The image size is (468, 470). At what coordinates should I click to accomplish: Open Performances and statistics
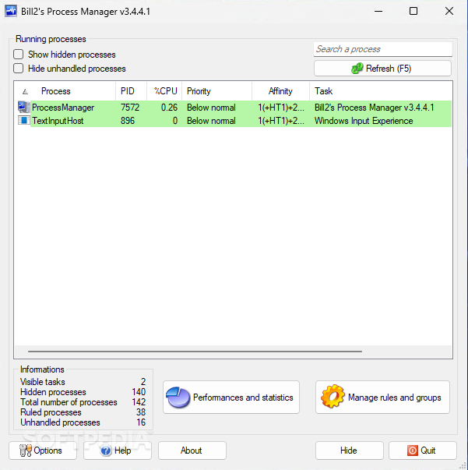tap(231, 398)
